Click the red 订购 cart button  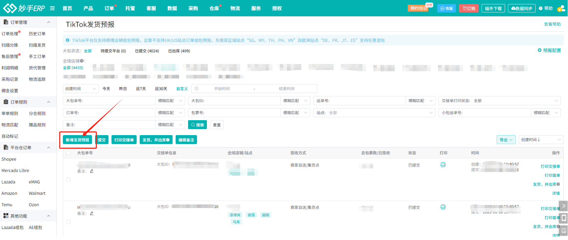pyautogui.click(x=469, y=8)
